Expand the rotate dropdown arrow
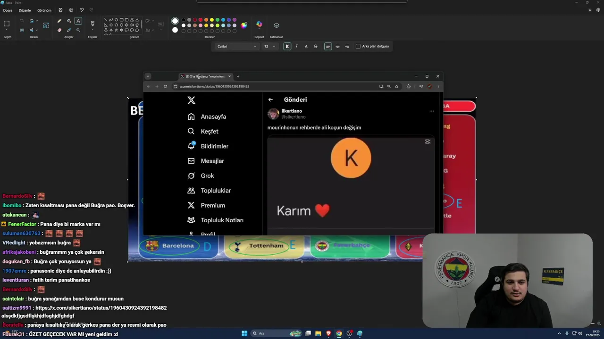 tap(37, 21)
